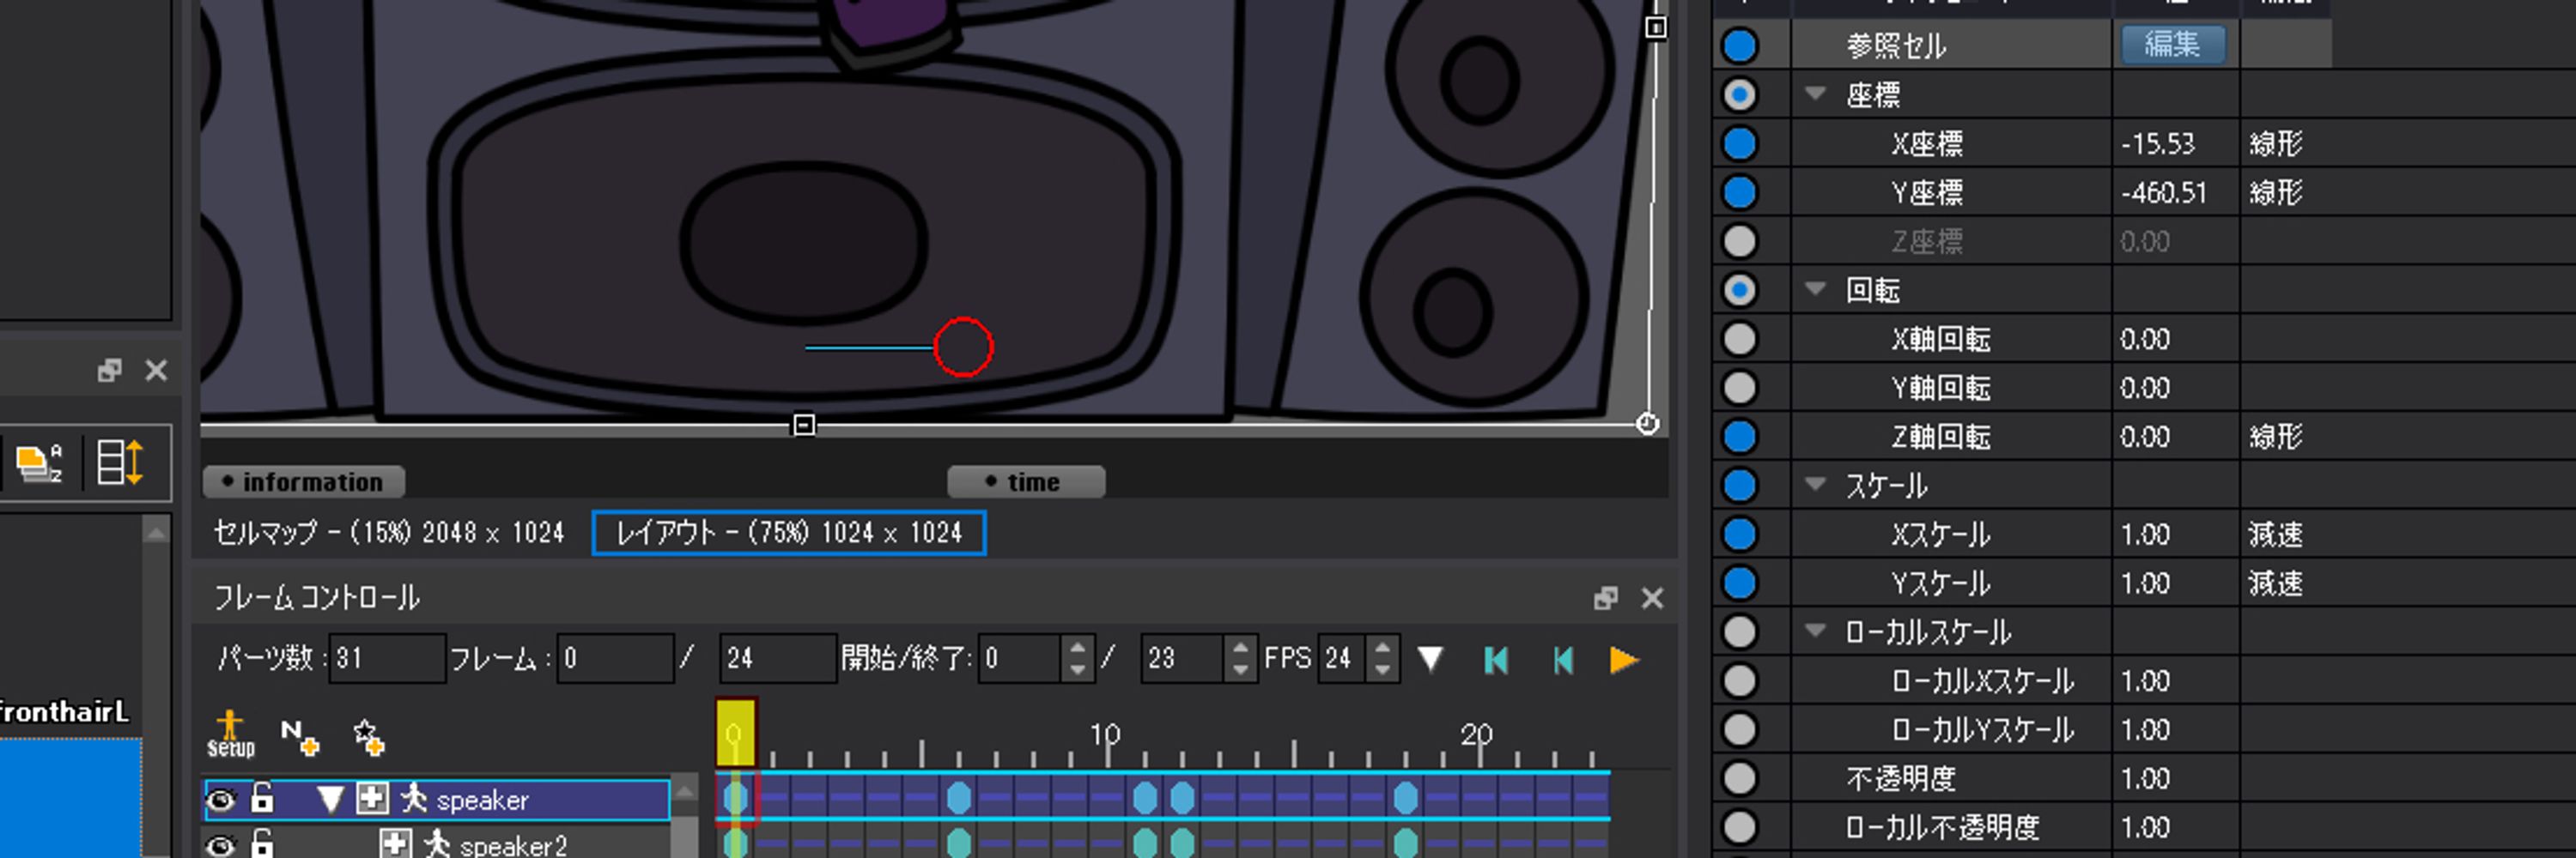Collapse the ローカルスケール attribute group
Viewport: 2576px width, 858px height.
click(1816, 631)
